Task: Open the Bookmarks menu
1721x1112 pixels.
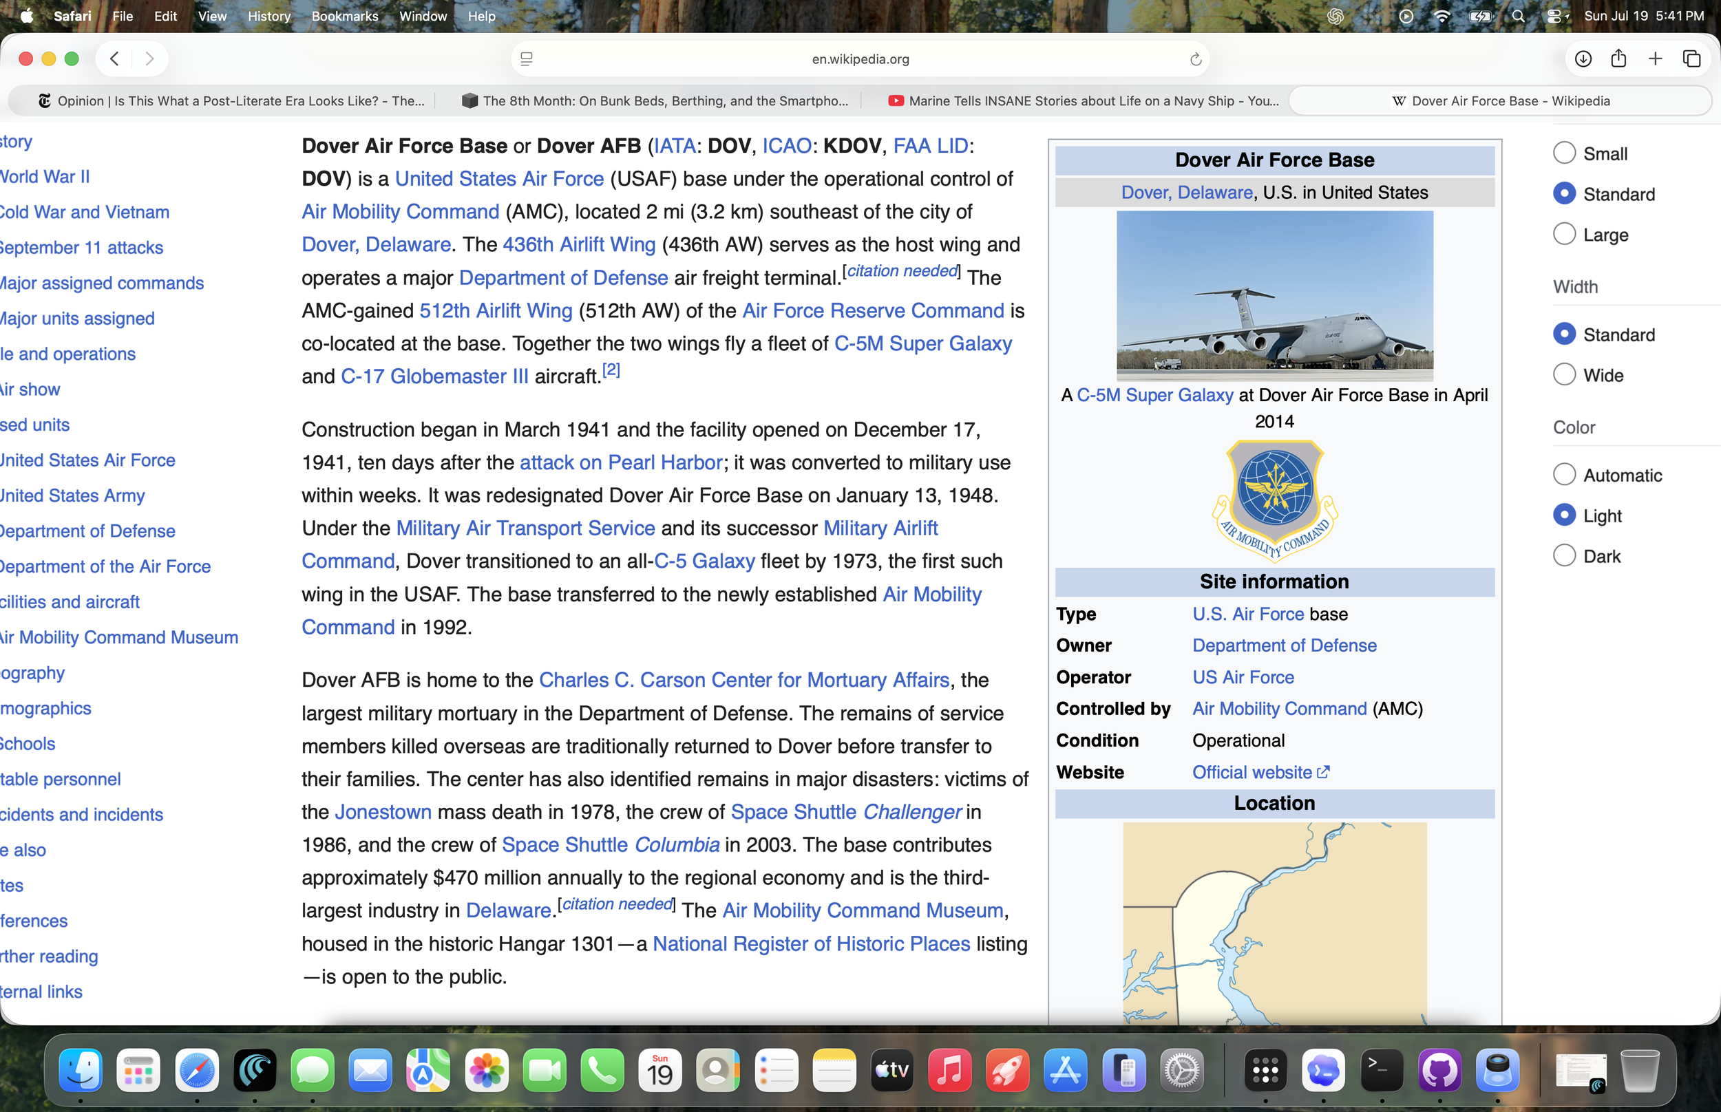Action: point(344,16)
